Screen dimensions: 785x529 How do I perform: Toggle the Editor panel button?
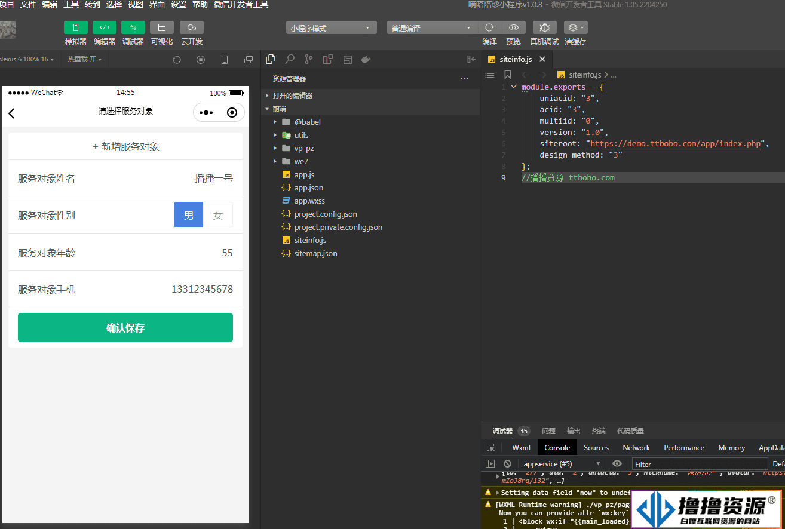coord(105,27)
